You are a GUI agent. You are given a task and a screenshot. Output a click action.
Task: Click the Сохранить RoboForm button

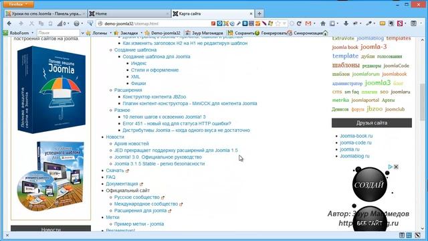[x=241, y=33]
